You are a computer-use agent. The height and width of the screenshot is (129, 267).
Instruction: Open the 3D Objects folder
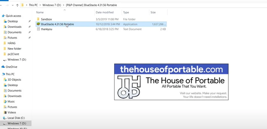[x=14, y=80]
